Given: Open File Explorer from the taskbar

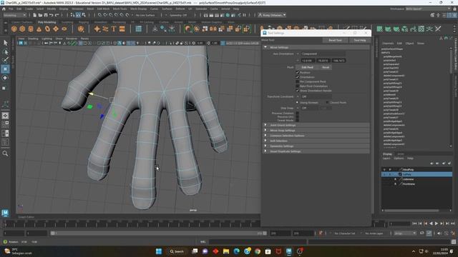Looking at the screenshot, I should point(226,251).
